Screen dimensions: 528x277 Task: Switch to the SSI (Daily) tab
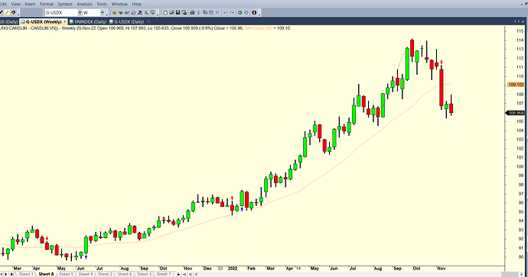coord(9,21)
